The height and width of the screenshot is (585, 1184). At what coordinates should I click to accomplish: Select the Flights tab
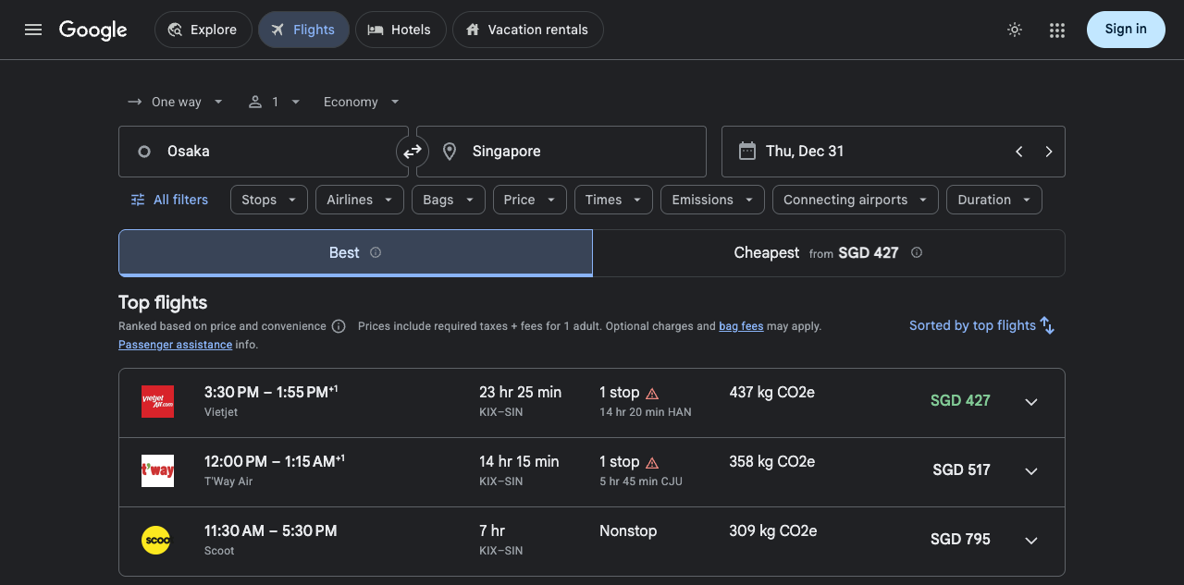(x=303, y=30)
